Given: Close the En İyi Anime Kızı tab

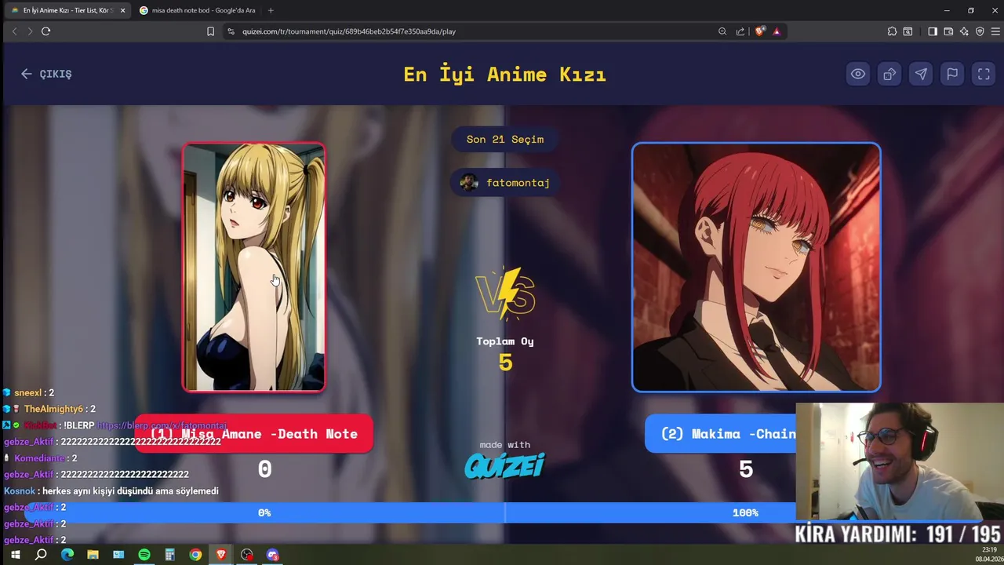Looking at the screenshot, I should click(122, 10).
